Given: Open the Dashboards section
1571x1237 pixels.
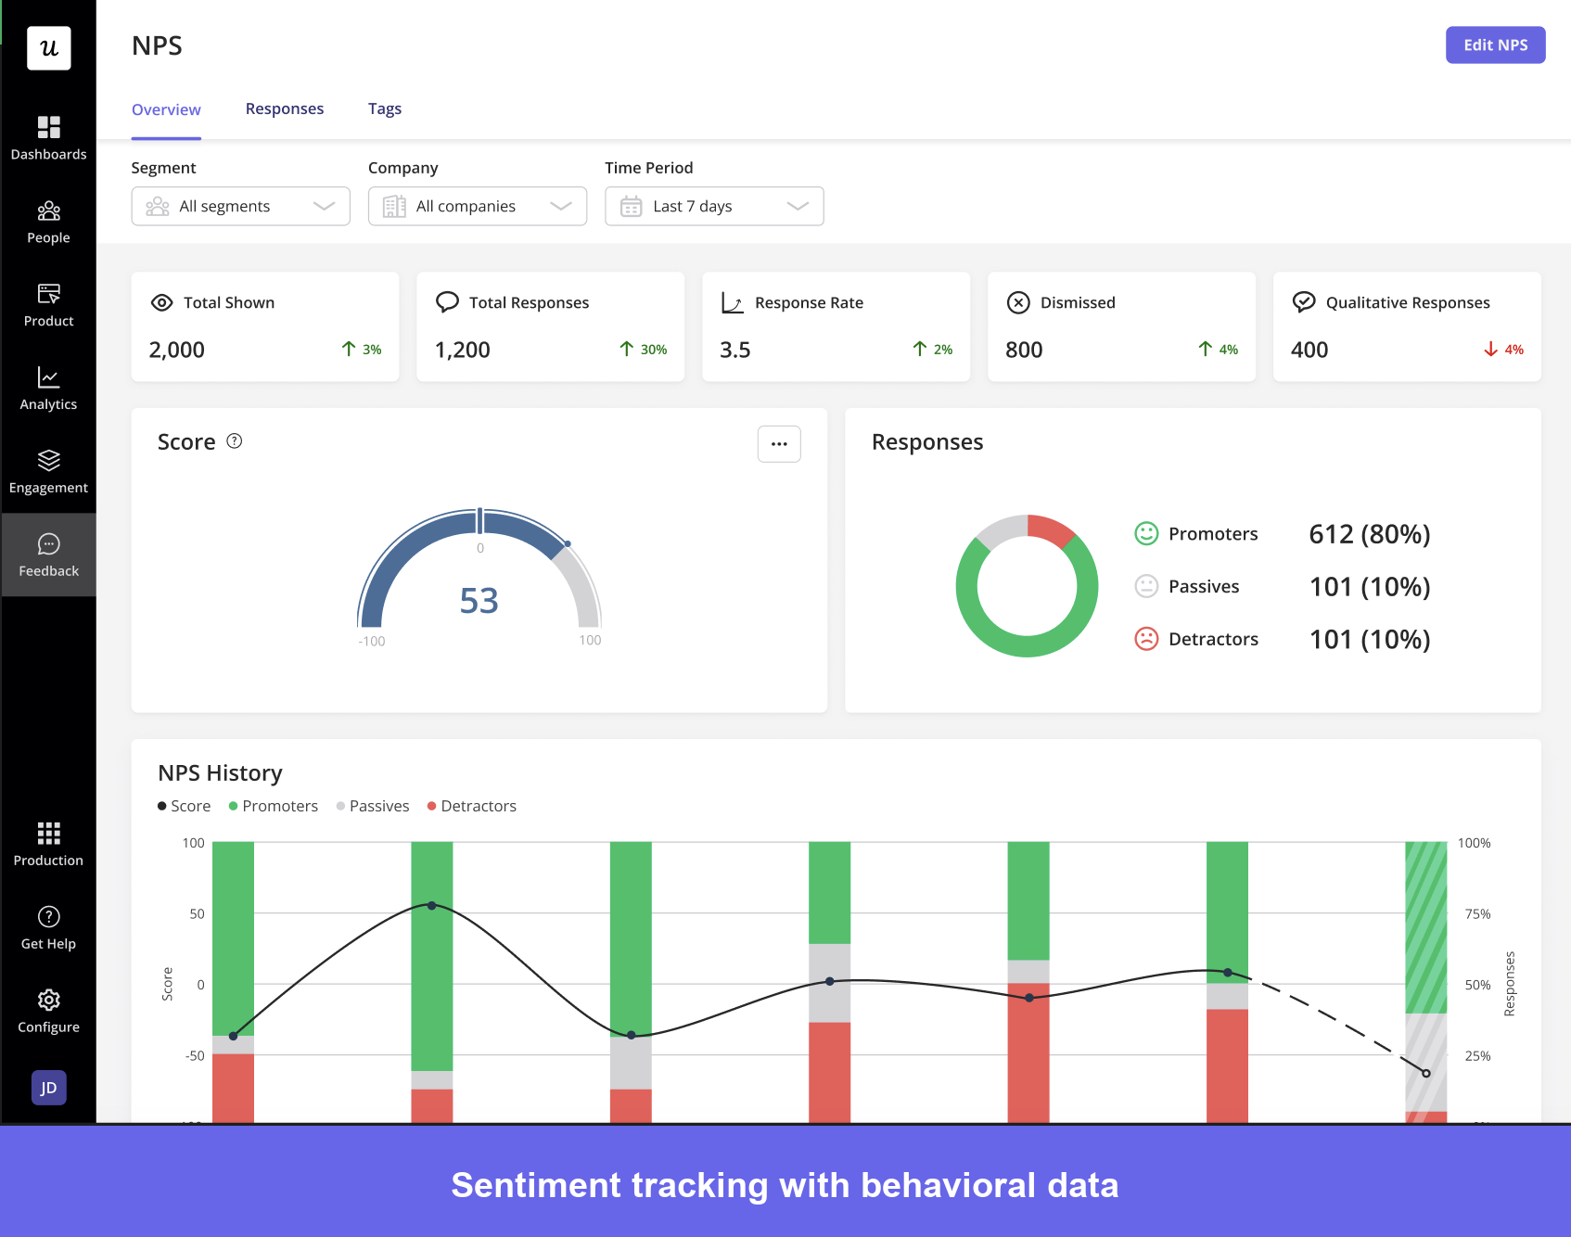Looking at the screenshot, I should [x=48, y=137].
